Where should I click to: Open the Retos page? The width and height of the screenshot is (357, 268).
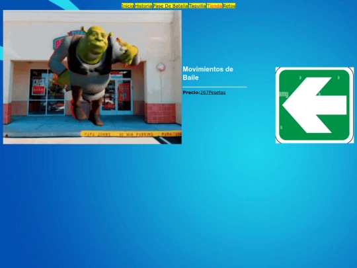click(x=229, y=6)
